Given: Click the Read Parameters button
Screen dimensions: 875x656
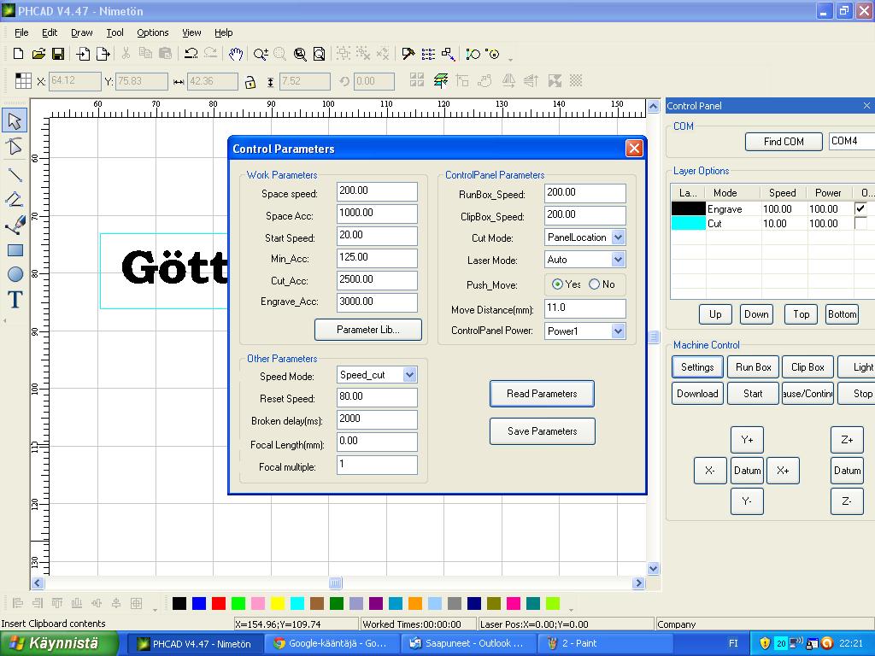Looking at the screenshot, I should pos(542,394).
